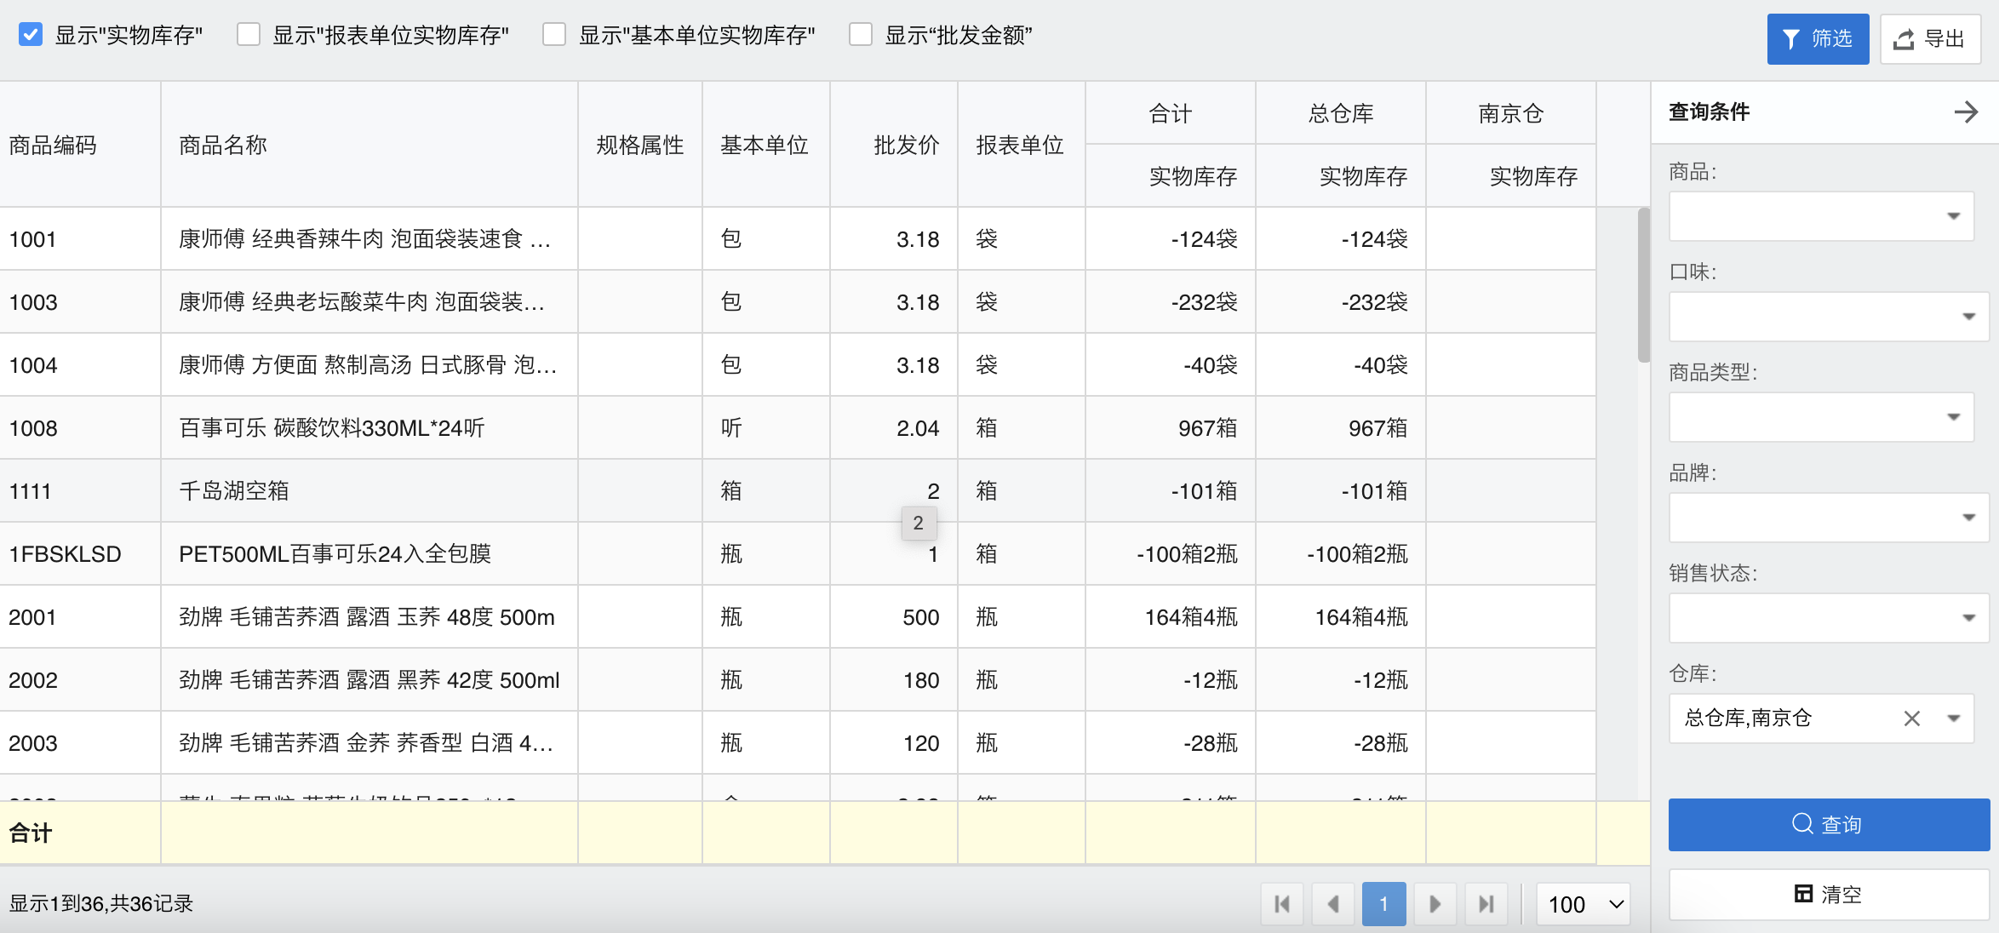Select product code 1FBSKLSD cell
This screenshot has width=1999, height=933.
tap(80, 554)
